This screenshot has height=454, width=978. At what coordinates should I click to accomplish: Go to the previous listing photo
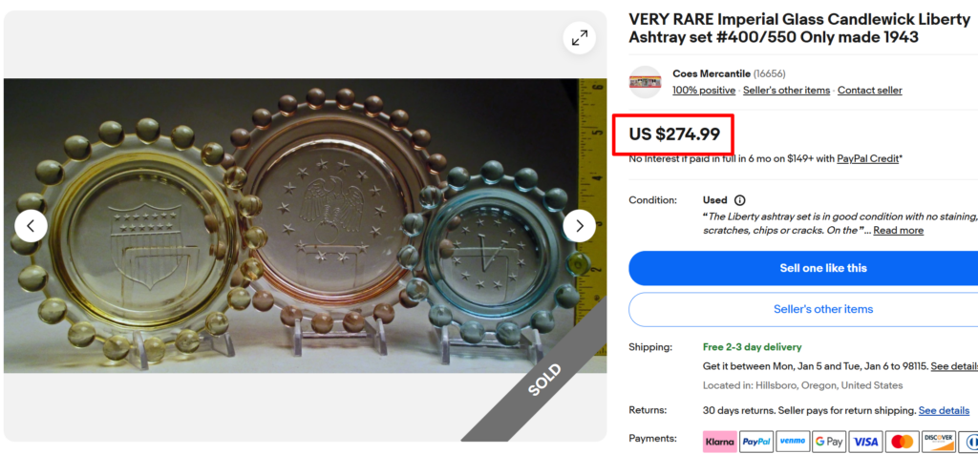pyautogui.click(x=31, y=226)
